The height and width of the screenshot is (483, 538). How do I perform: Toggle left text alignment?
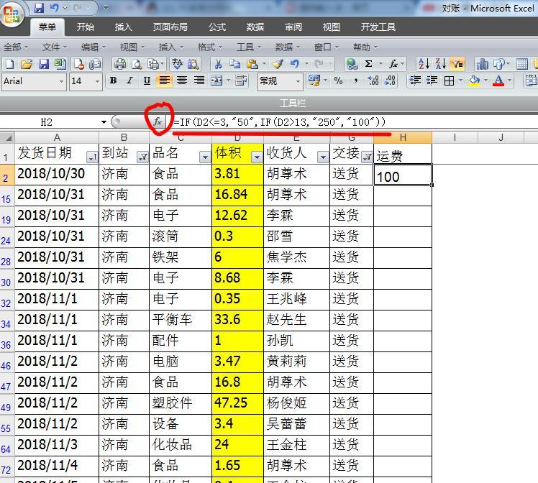pos(165,81)
